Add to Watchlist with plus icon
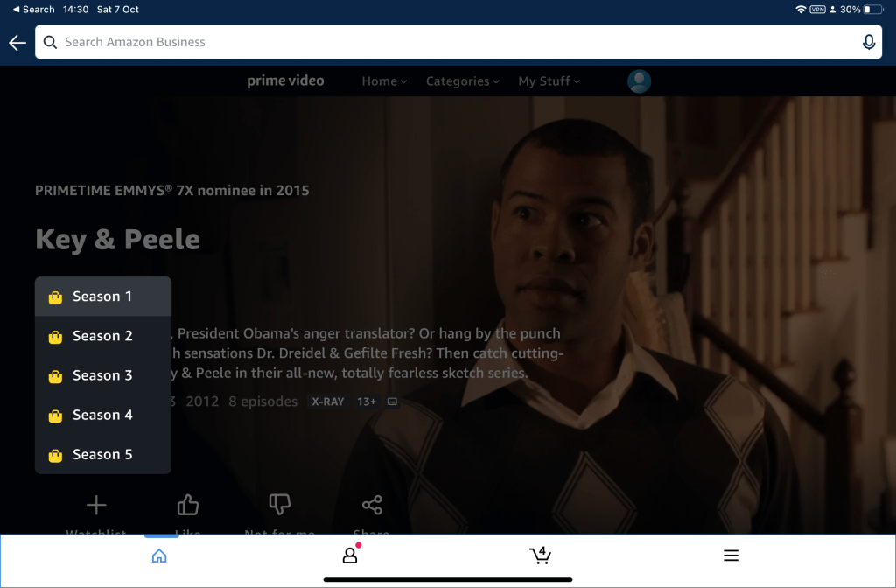The width and height of the screenshot is (896, 588). [x=96, y=505]
